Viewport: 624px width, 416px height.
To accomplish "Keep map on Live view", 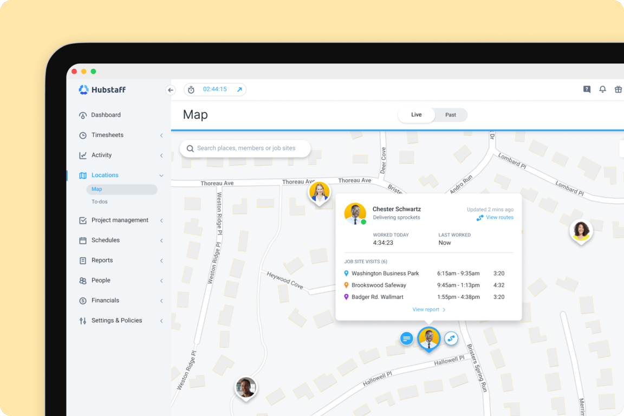I will pos(416,114).
